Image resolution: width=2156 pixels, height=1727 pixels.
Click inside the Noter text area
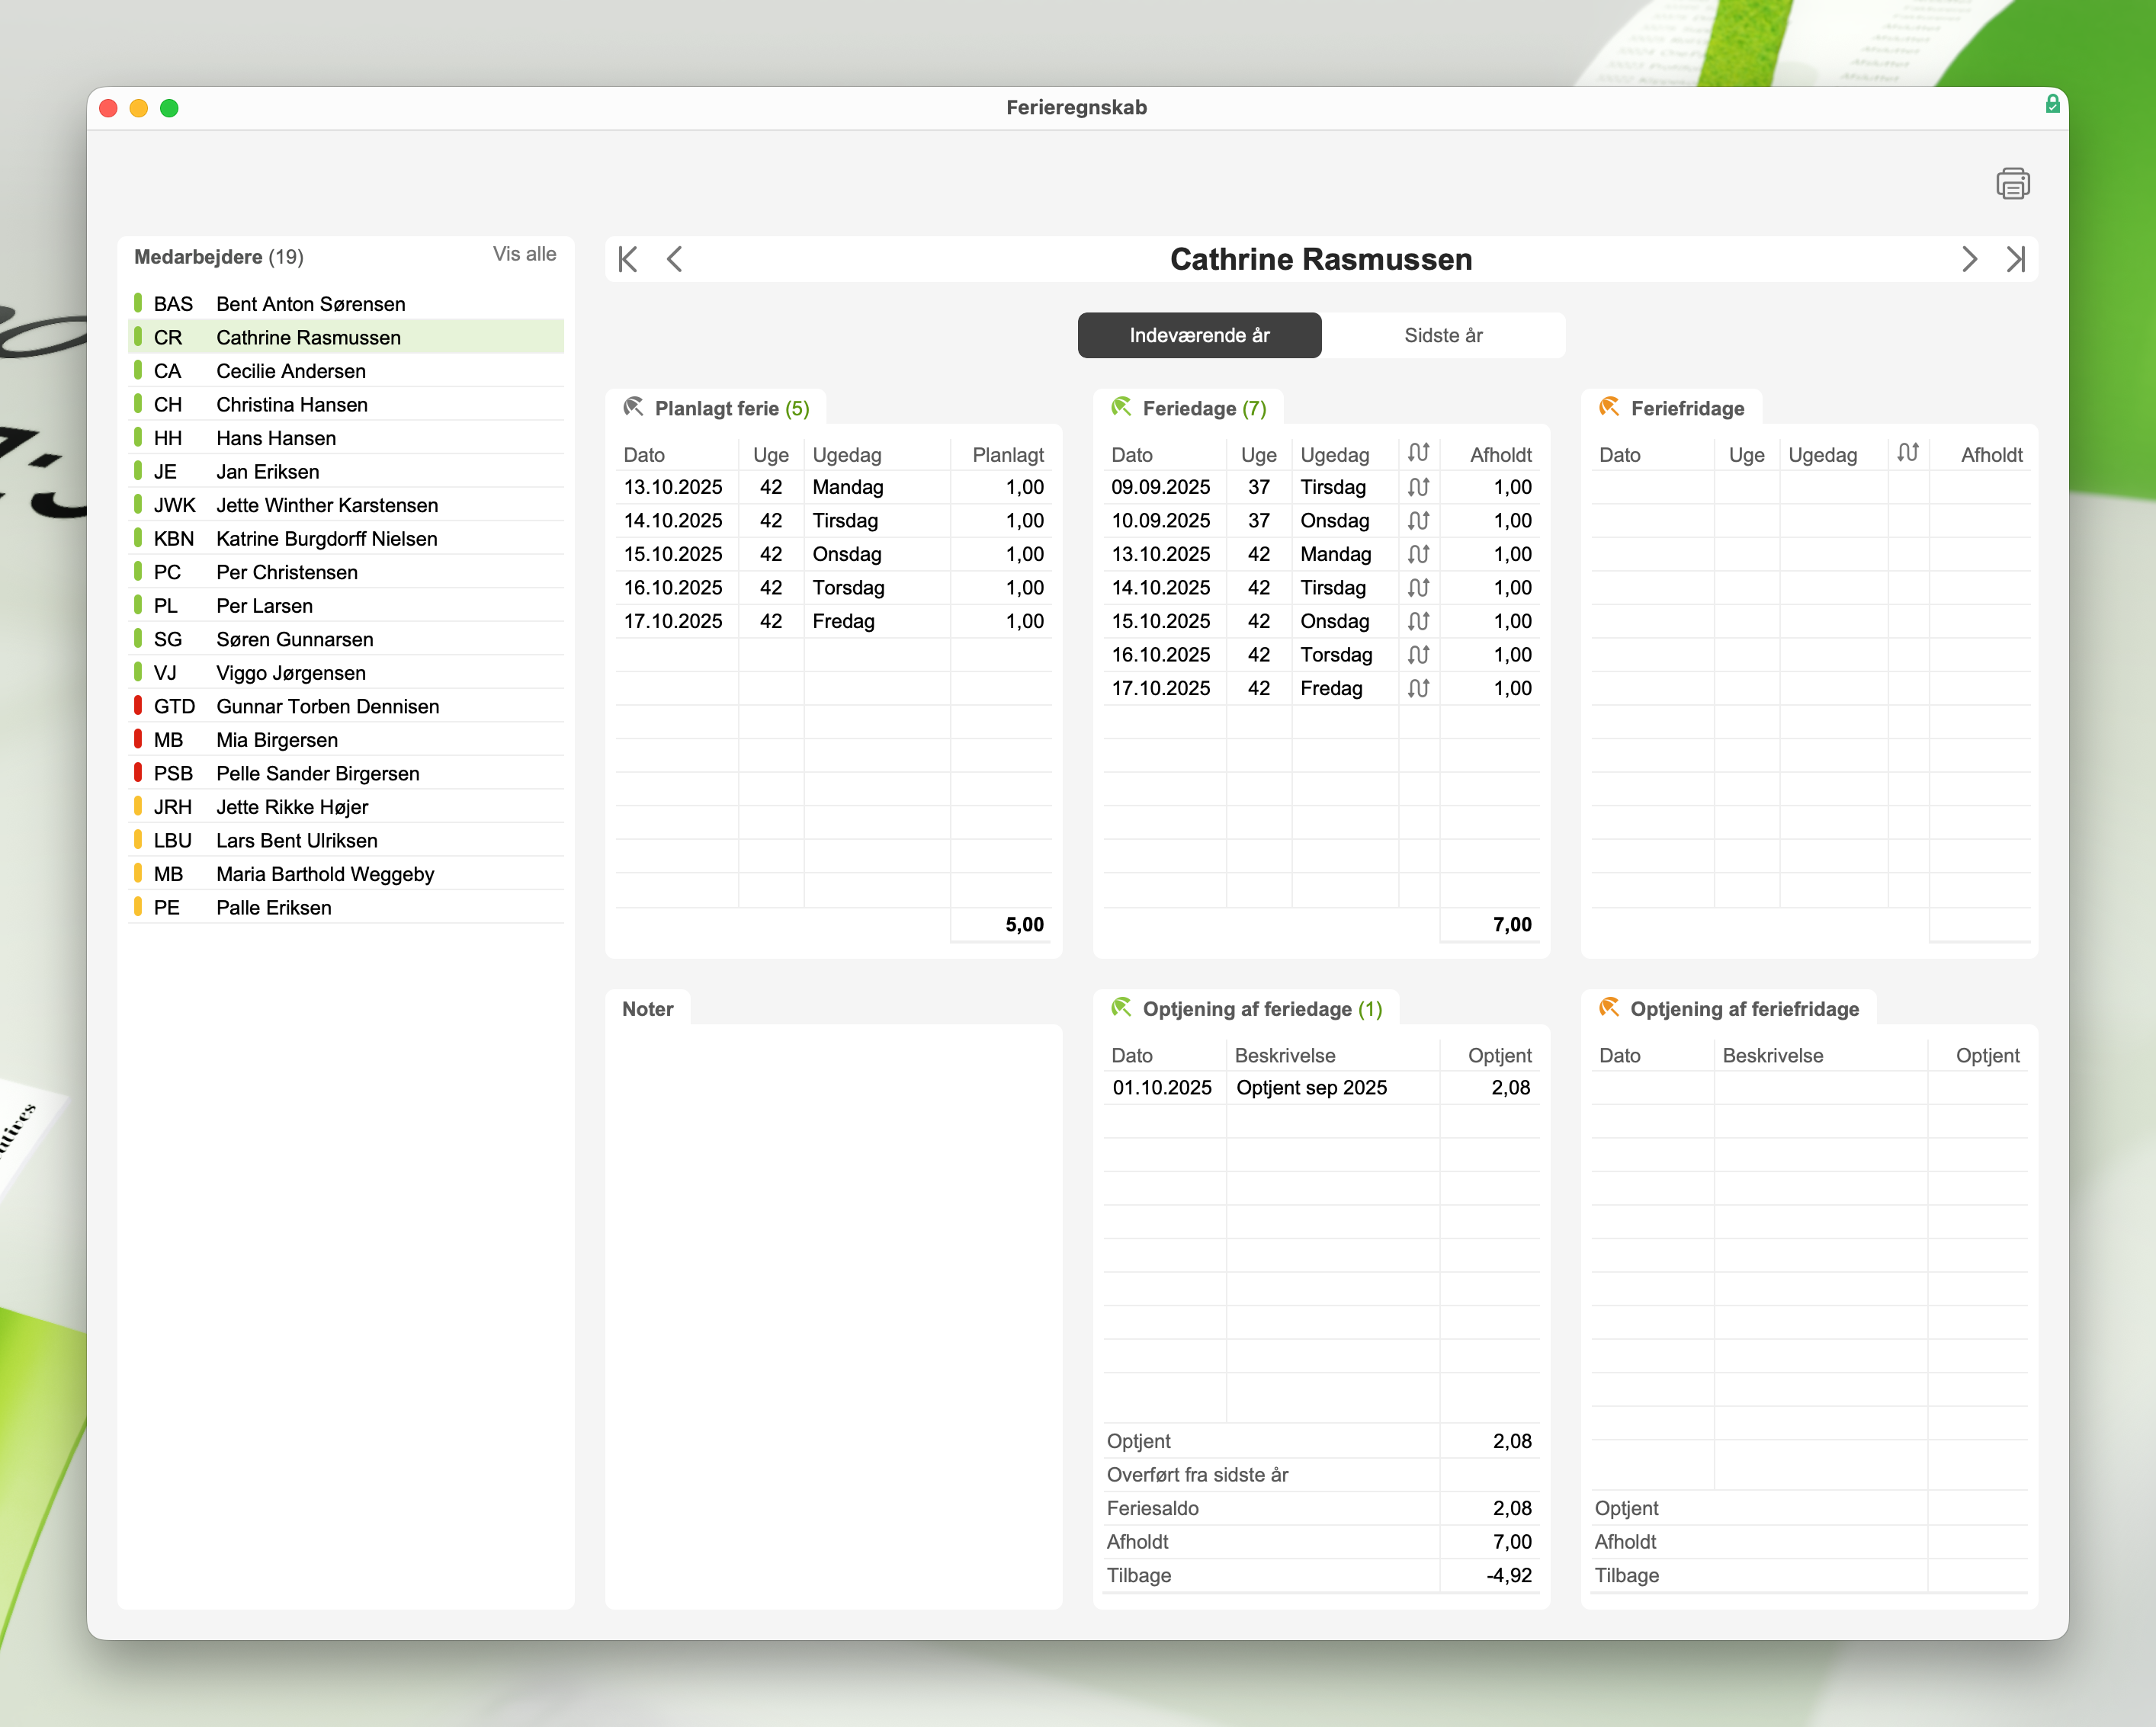833,1299
